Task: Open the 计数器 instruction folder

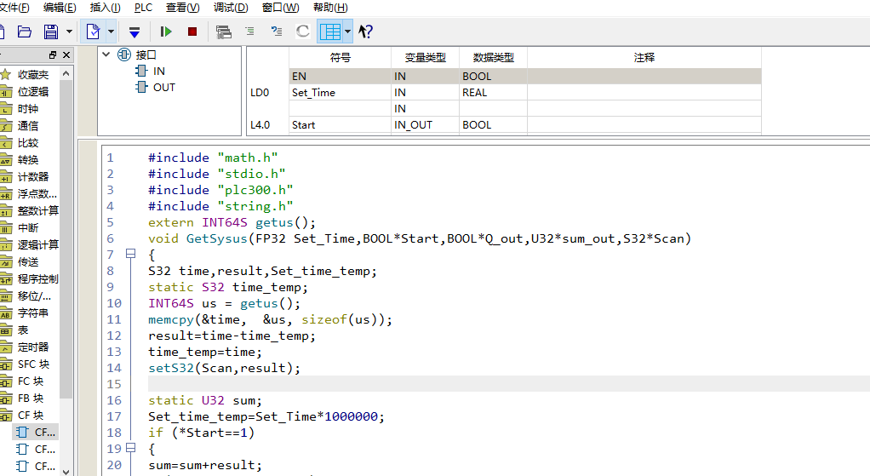Action: (x=32, y=176)
